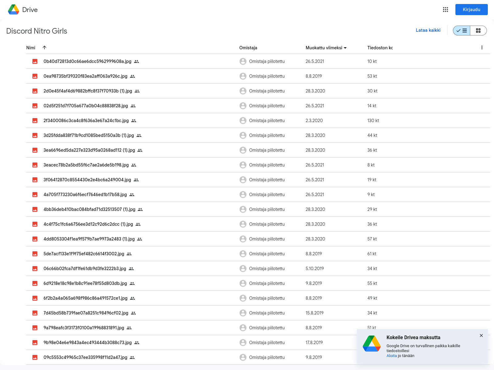This screenshot has width=494, height=370.
Task: Sort by the Nimi column header
Action: click(31, 48)
